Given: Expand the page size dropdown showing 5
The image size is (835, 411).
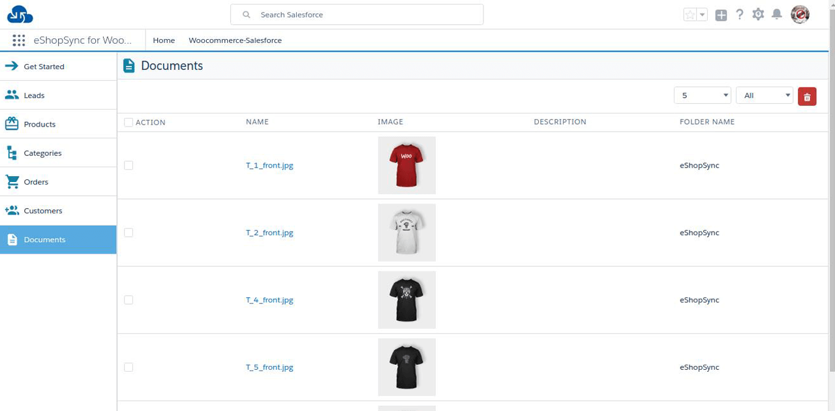Looking at the screenshot, I should pyautogui.click(x=703, y=96).
